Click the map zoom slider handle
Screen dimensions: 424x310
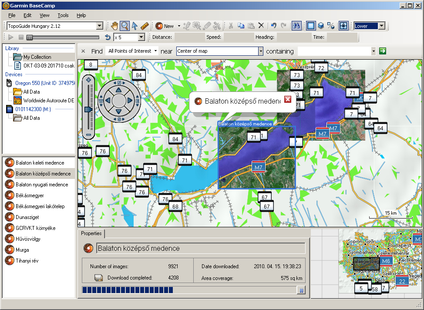(88, 109)
